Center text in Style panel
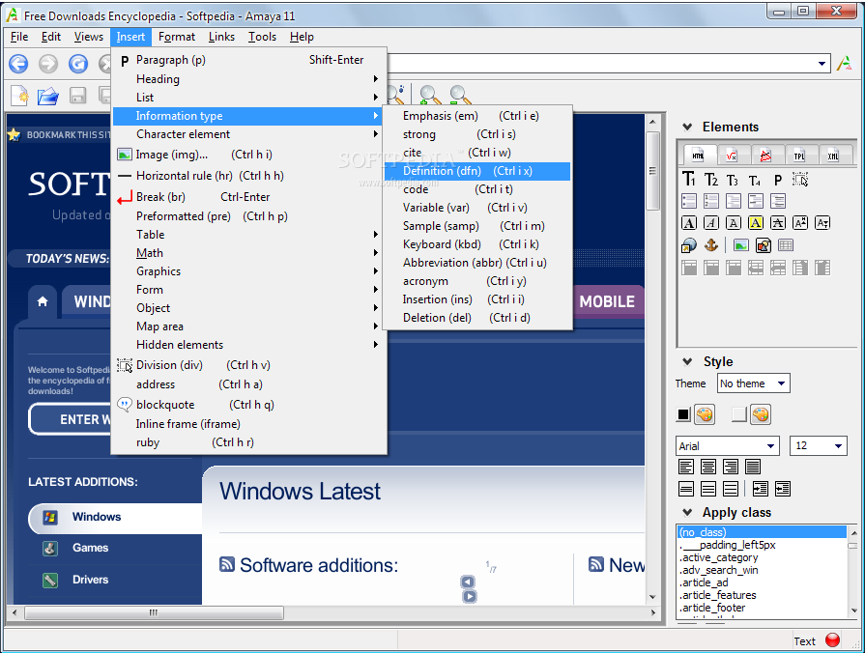Image resolution: width=865 pixels, height=653 pixels. (708, 467)
